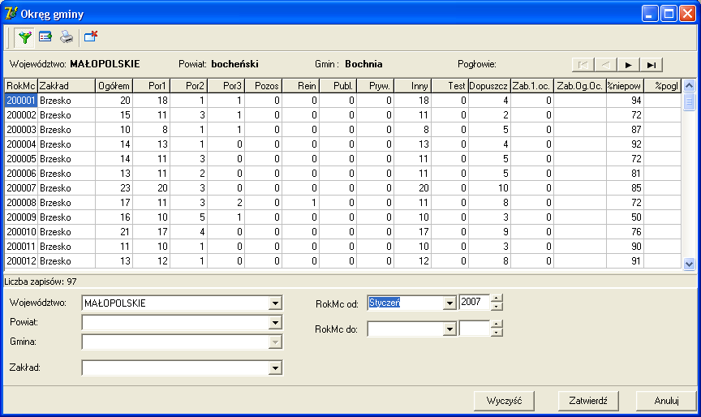Decrease the RokMc do year

[x=497, y=333]
